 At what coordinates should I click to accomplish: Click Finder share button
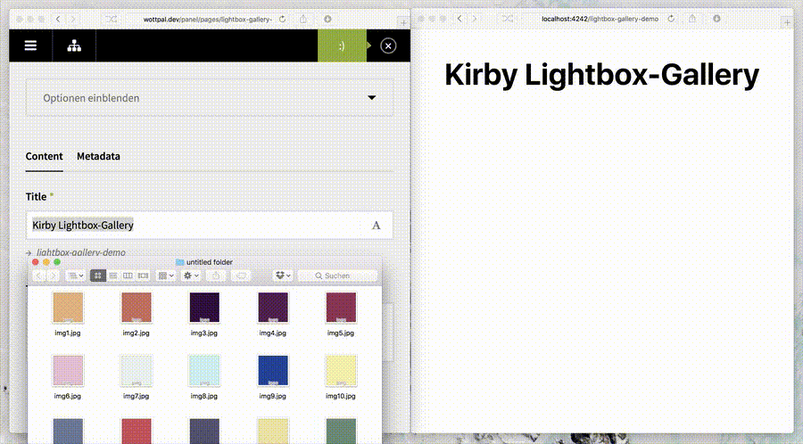click(x=216, y=275)
